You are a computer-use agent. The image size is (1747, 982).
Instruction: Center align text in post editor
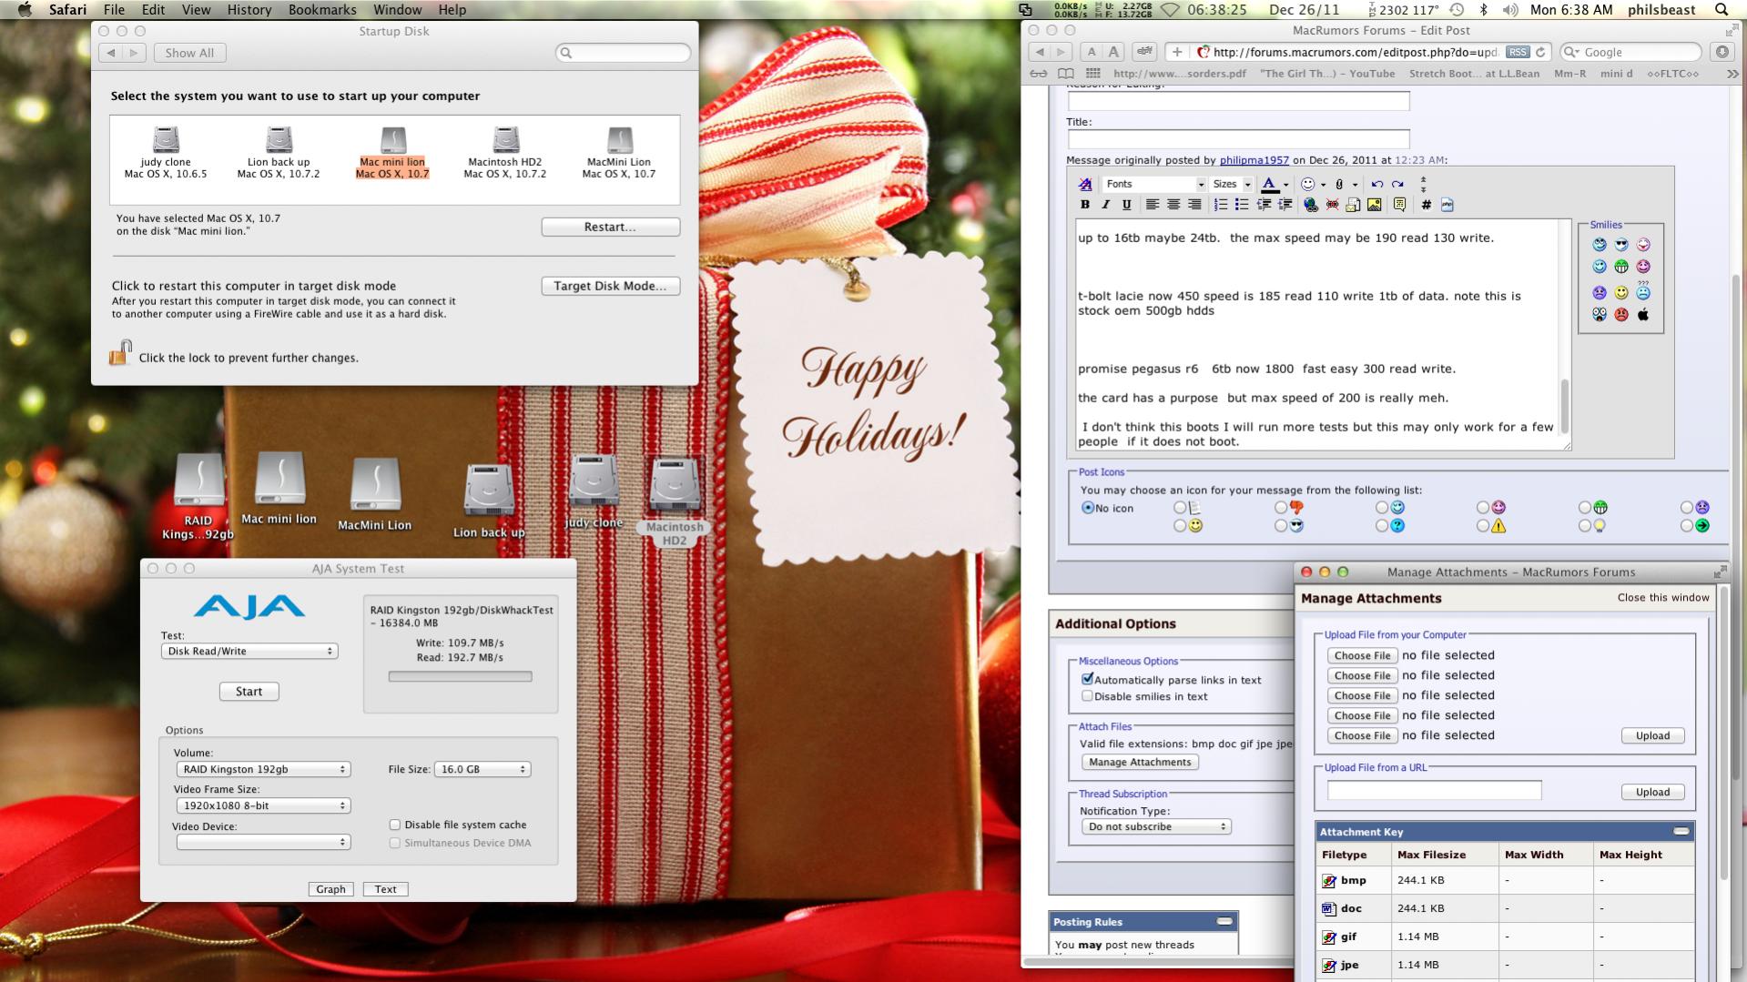[x=1173, y=205]
